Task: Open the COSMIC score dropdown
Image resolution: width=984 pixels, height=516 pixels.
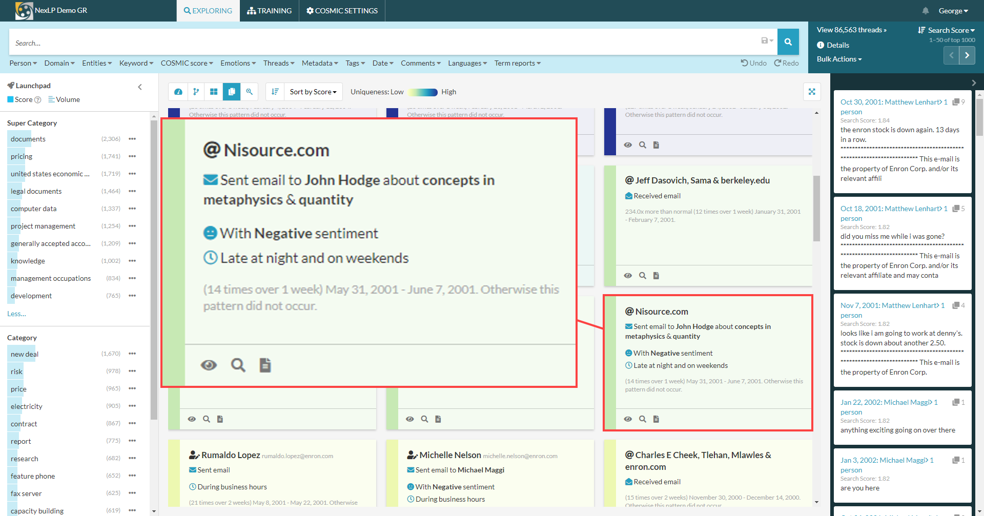Action: [187, 63]
